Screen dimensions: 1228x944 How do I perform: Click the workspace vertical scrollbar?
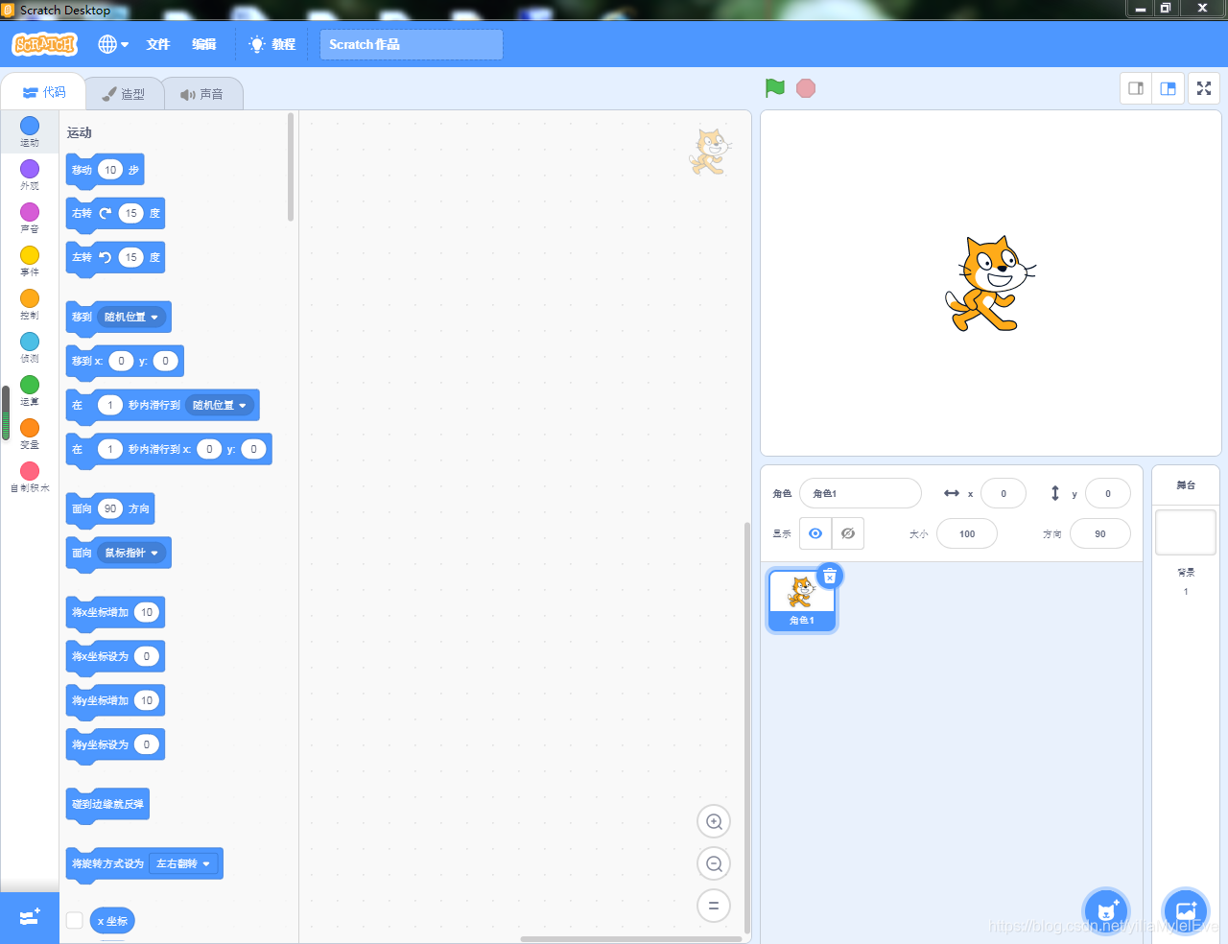click(748, 728)
